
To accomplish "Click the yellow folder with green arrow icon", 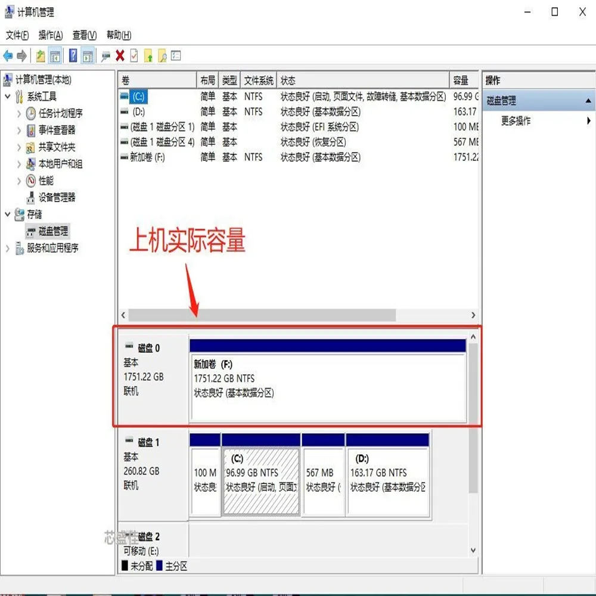I will [148, 56].
